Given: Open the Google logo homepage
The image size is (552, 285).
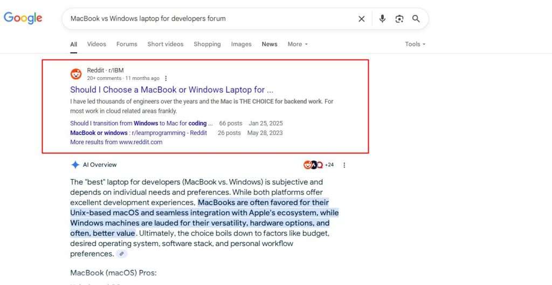Looking at the screenshot, I should point(23,18).
